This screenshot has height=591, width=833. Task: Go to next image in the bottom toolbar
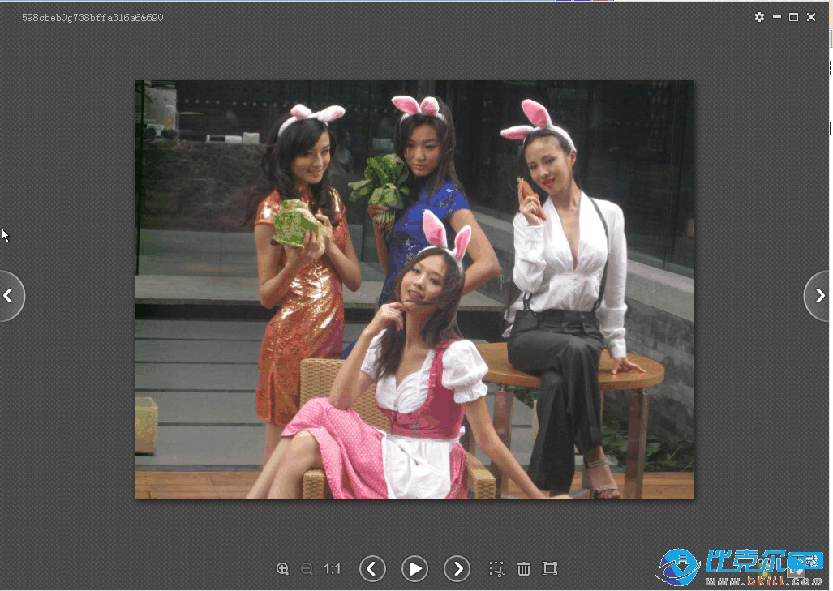[x=457, y=569]
